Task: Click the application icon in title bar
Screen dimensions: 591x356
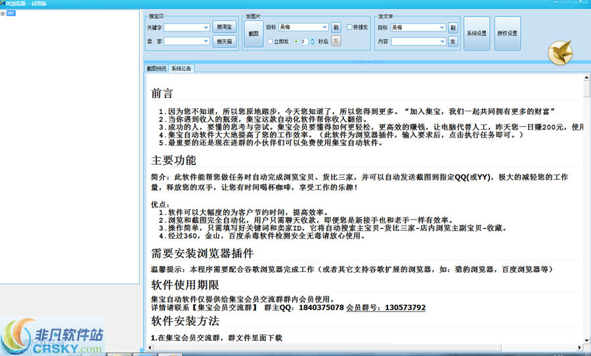Action: [2, 3]
